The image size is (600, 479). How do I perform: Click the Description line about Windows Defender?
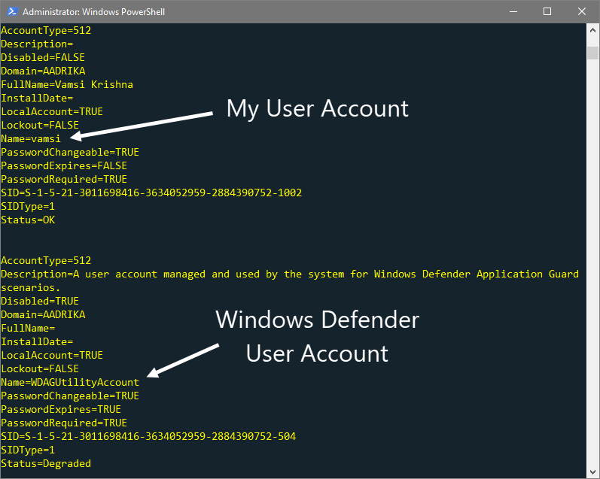coord(290,274)
